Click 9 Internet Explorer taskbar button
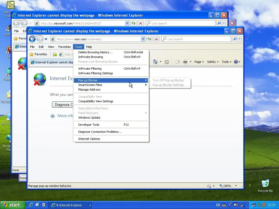This screenshot has height=209, width=279. (71, 205)
